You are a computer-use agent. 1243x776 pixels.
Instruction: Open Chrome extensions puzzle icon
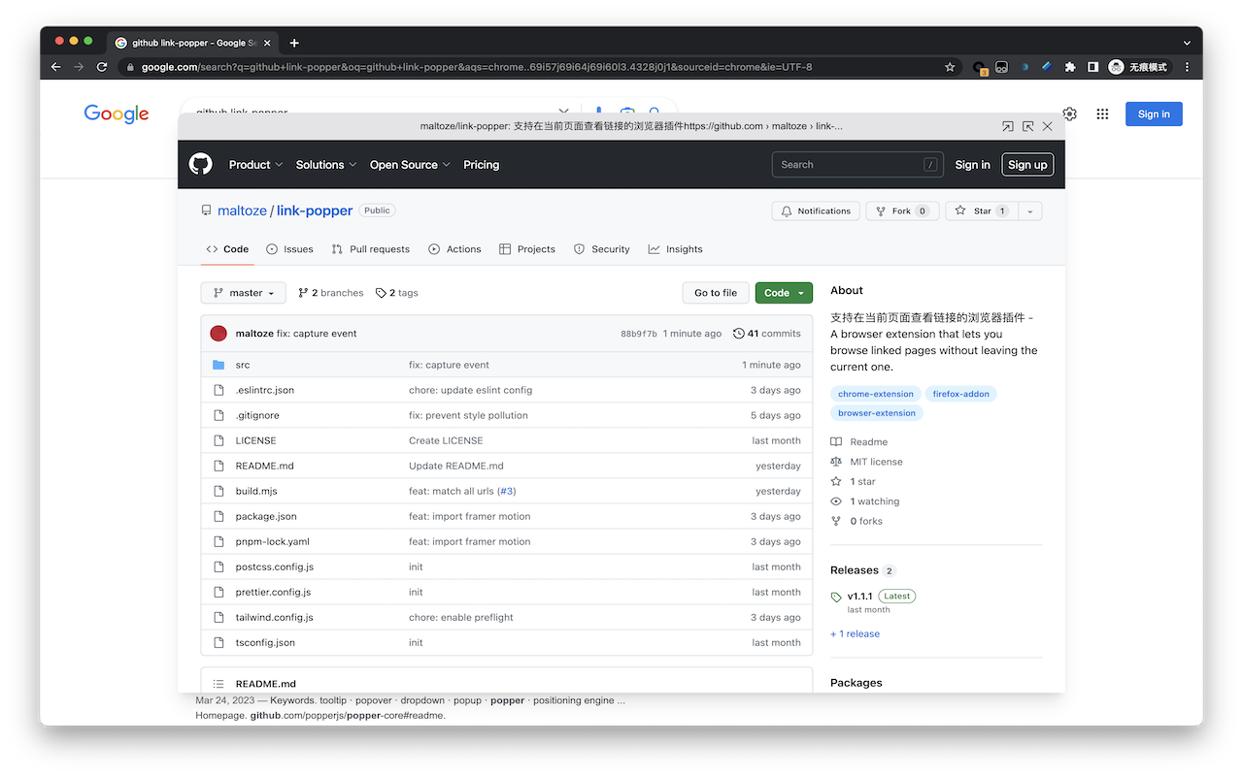(x=1070, y=67)
